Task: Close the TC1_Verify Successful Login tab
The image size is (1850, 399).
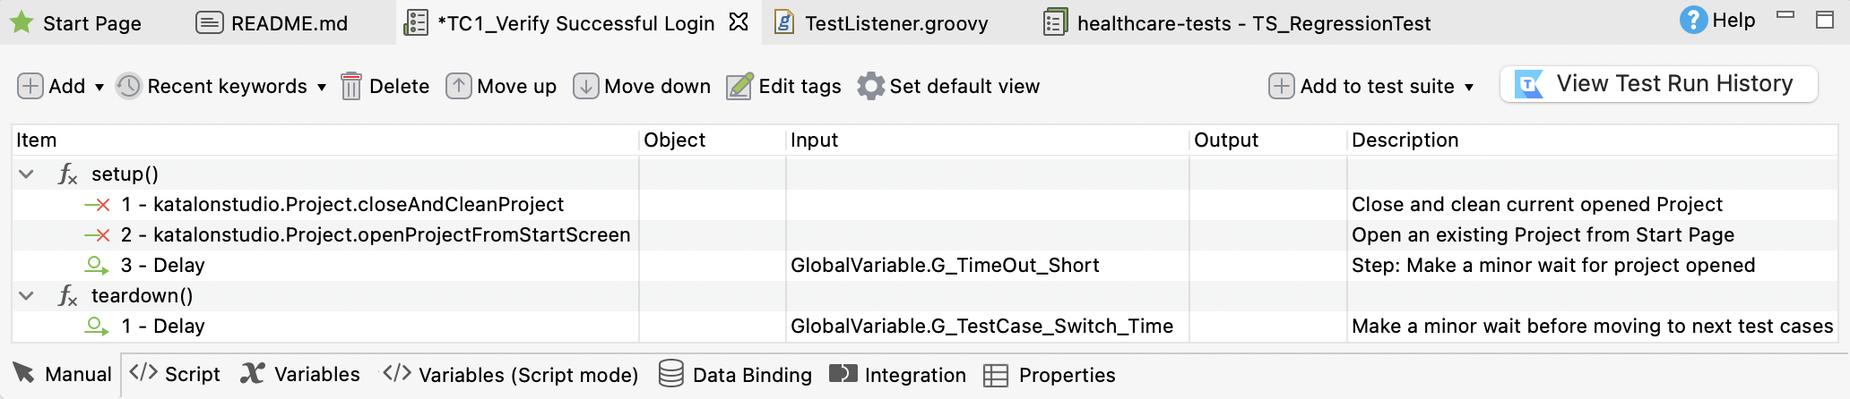Action: tap(739, 22)
